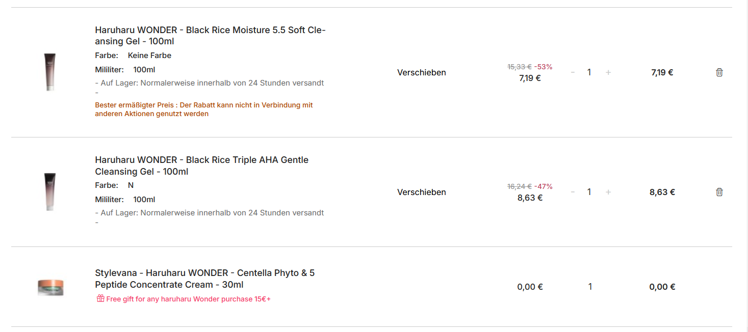The height and width of the screenshot is (332, 748).
Task: Increase quantity of Triple AHA Cleansing Gel
Action: click(x=608, y=192)
